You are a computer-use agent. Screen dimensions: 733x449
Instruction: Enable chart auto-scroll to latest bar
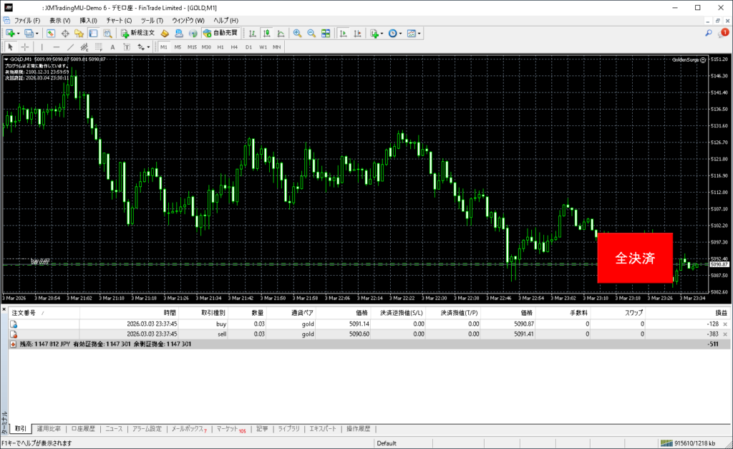pos(344,33)
